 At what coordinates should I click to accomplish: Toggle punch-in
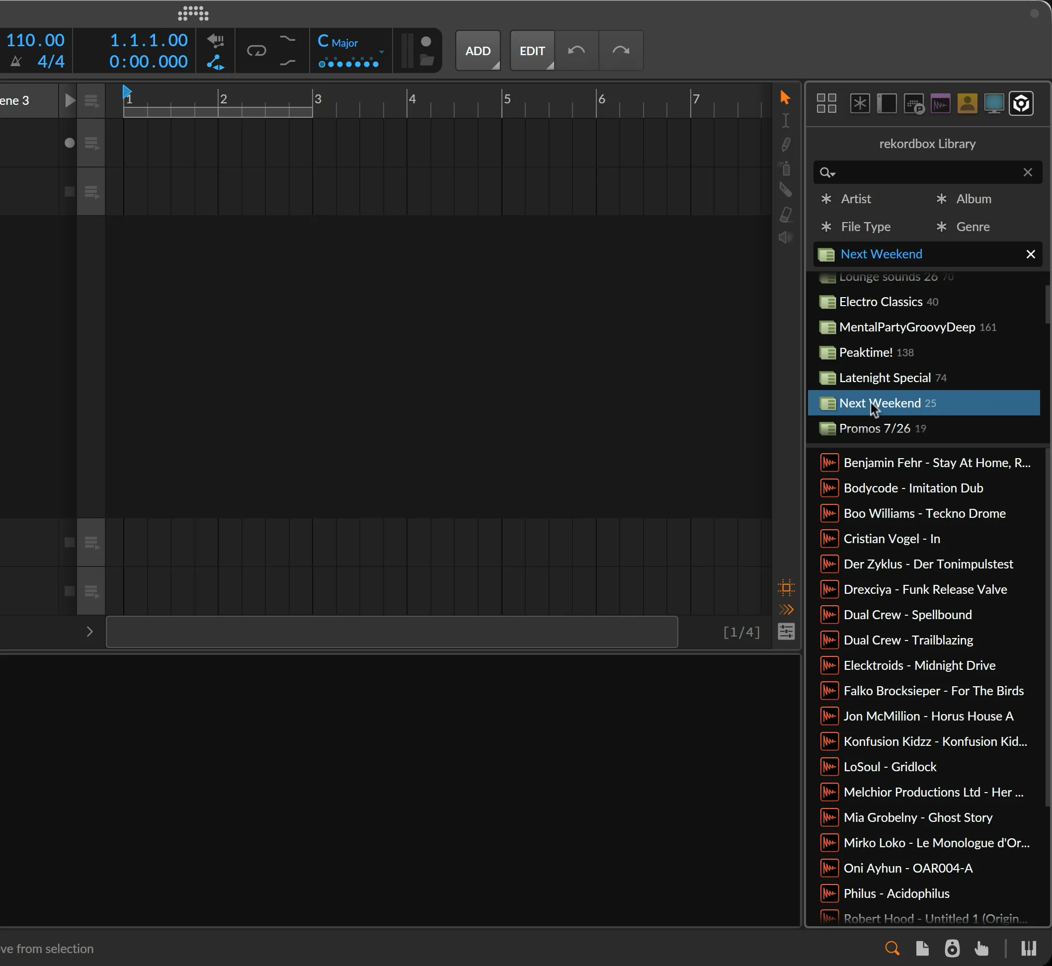coord(288,39)
